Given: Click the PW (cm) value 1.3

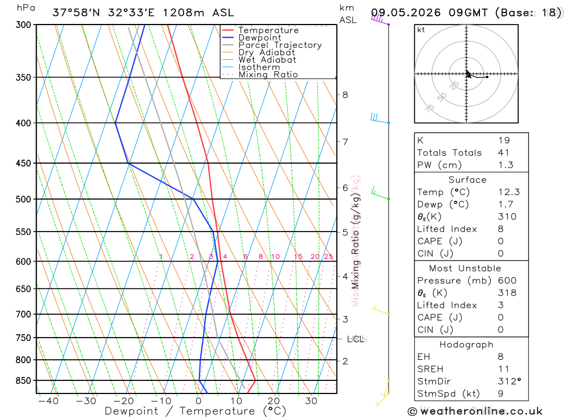Looking at the screenshot, I should [506, 165].
